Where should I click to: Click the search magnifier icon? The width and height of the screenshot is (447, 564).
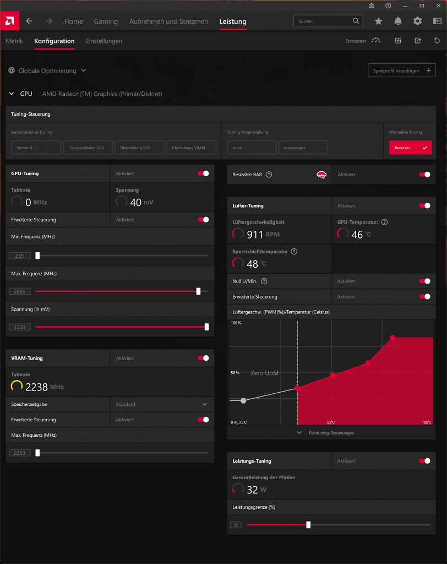point(356,21)
